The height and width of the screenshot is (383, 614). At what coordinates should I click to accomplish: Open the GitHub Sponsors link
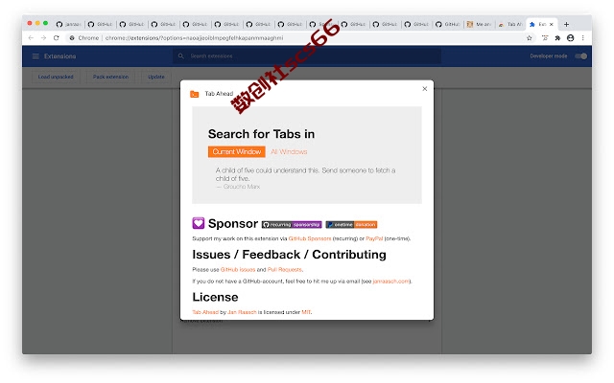pyautogui.click(x=310, y=238)
